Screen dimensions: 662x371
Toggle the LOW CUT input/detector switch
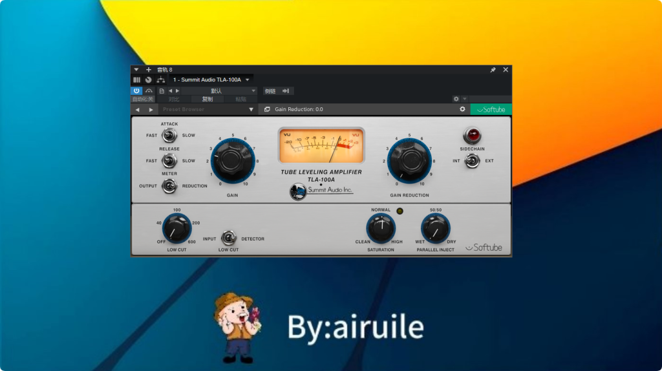click(228, 238)
